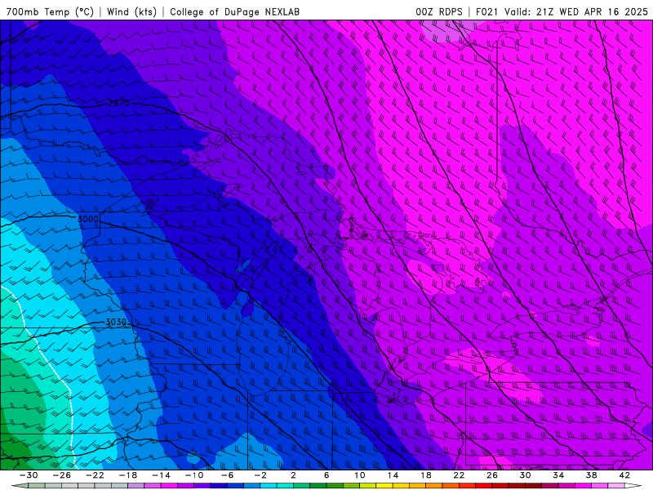Click the positive 18 colorbar scale label
This screenshot has height=490, width=653.
(x=425, y=475)
